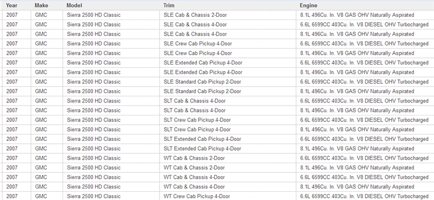Image resolution: width=434 pixels, height=200 pixels.
Task: Select the SLT Extended Cab Pickup trim cell in the gas row
Action: click(228, 149)
